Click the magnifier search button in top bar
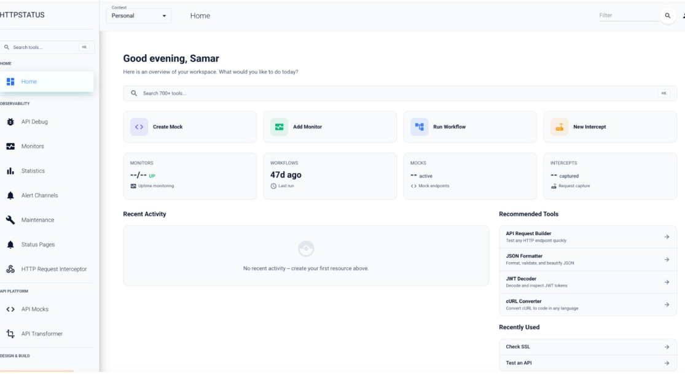 click(x=667, y=15)
